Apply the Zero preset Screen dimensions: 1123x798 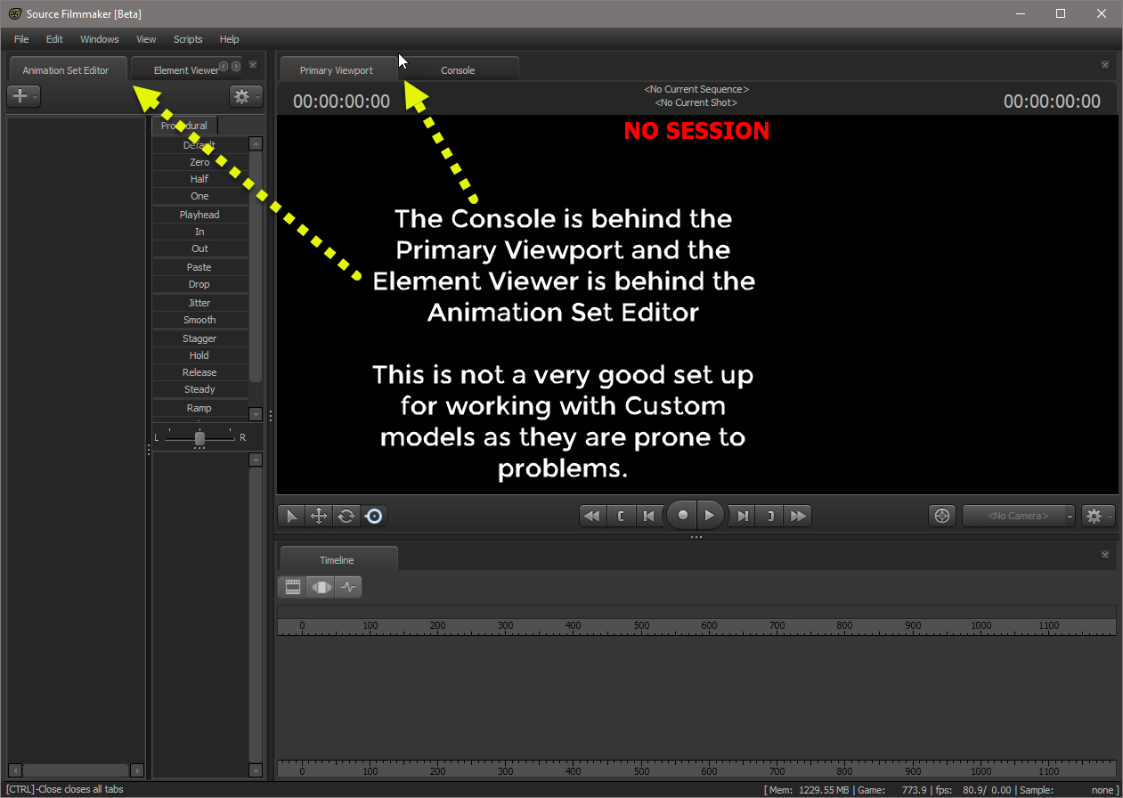(199, 162)
